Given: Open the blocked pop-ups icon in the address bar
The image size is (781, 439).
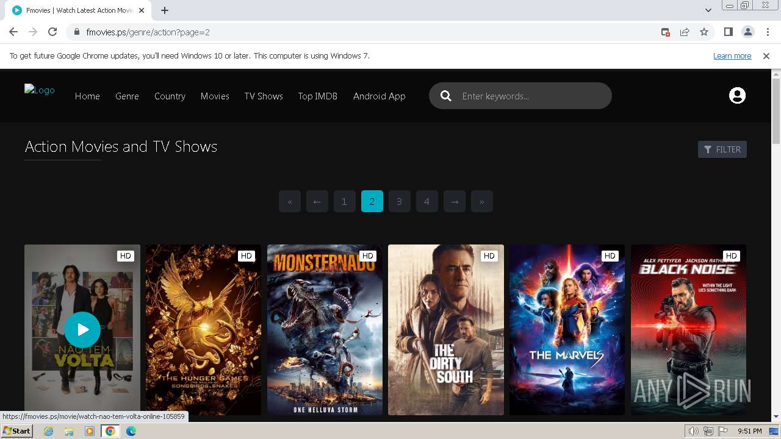Looking at the screenshot, I should pos(666,32).
